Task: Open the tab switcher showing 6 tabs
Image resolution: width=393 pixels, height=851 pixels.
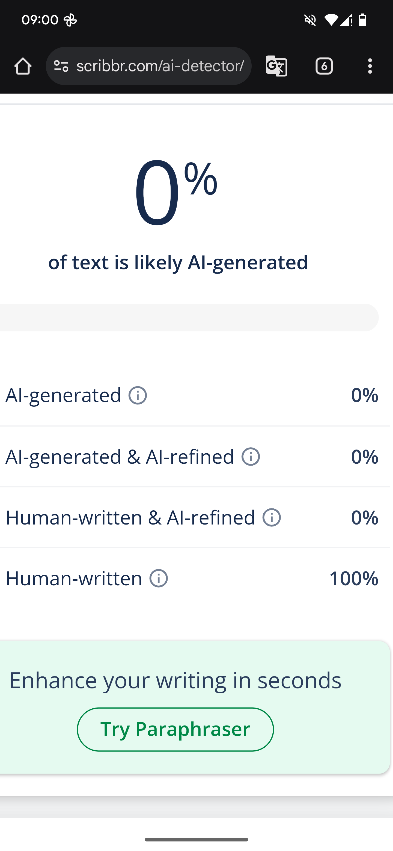Action: pyautogui.click(x=324, y=66)
